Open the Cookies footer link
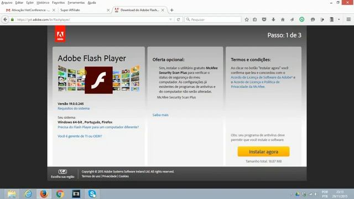This screenshot has width=354, height=199. (124, 176)
